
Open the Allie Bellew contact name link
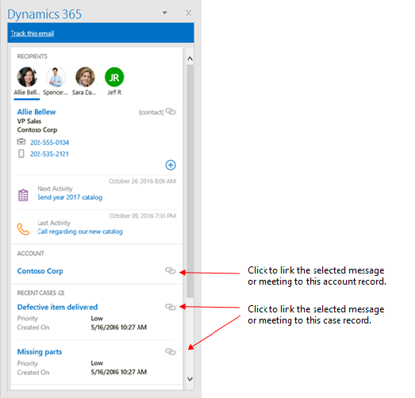[x=37, y=112]
